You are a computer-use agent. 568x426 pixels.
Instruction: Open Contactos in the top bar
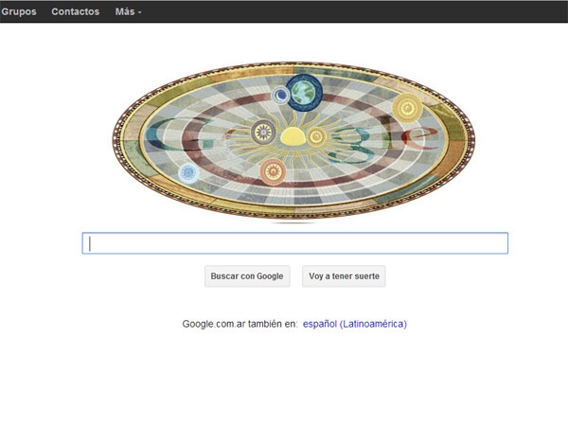coord(76,11)
